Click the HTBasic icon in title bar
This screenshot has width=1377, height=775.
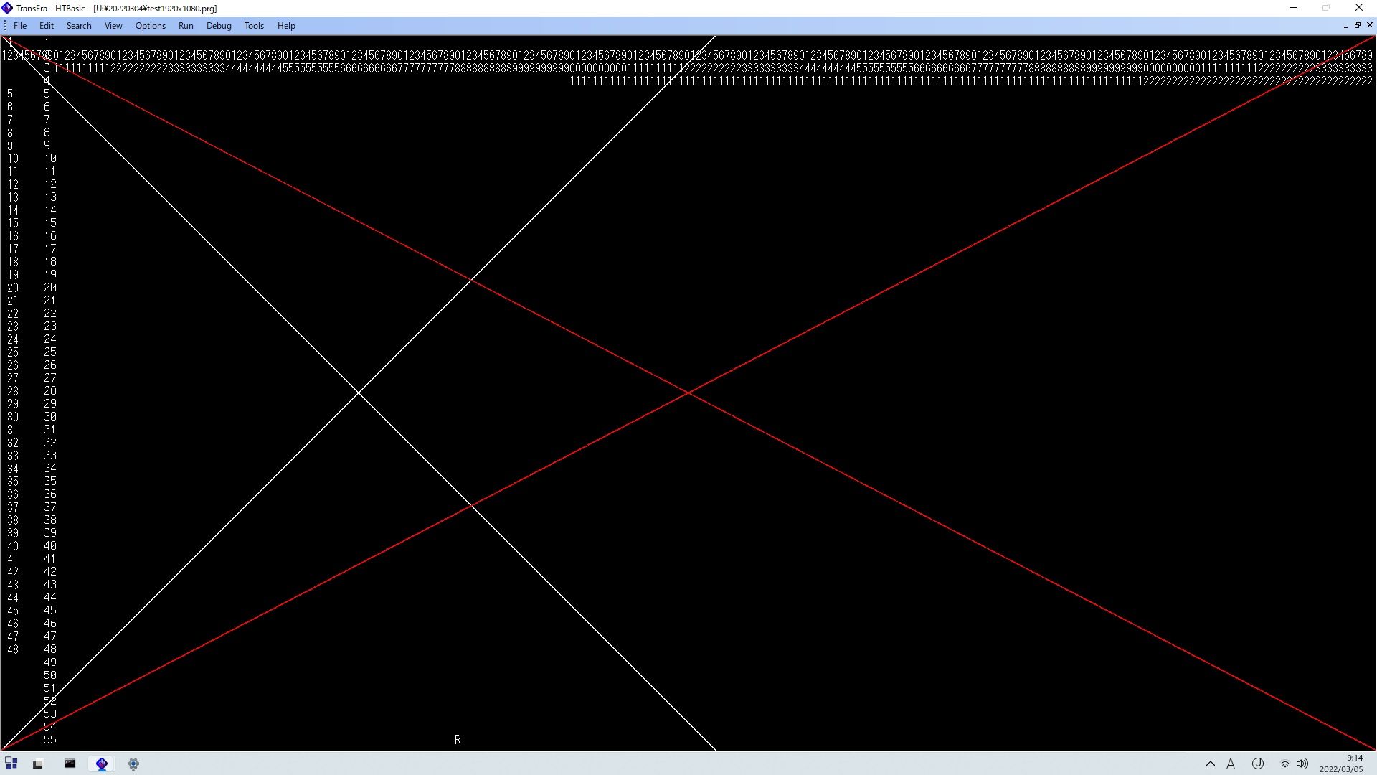(x=7, y=8)
